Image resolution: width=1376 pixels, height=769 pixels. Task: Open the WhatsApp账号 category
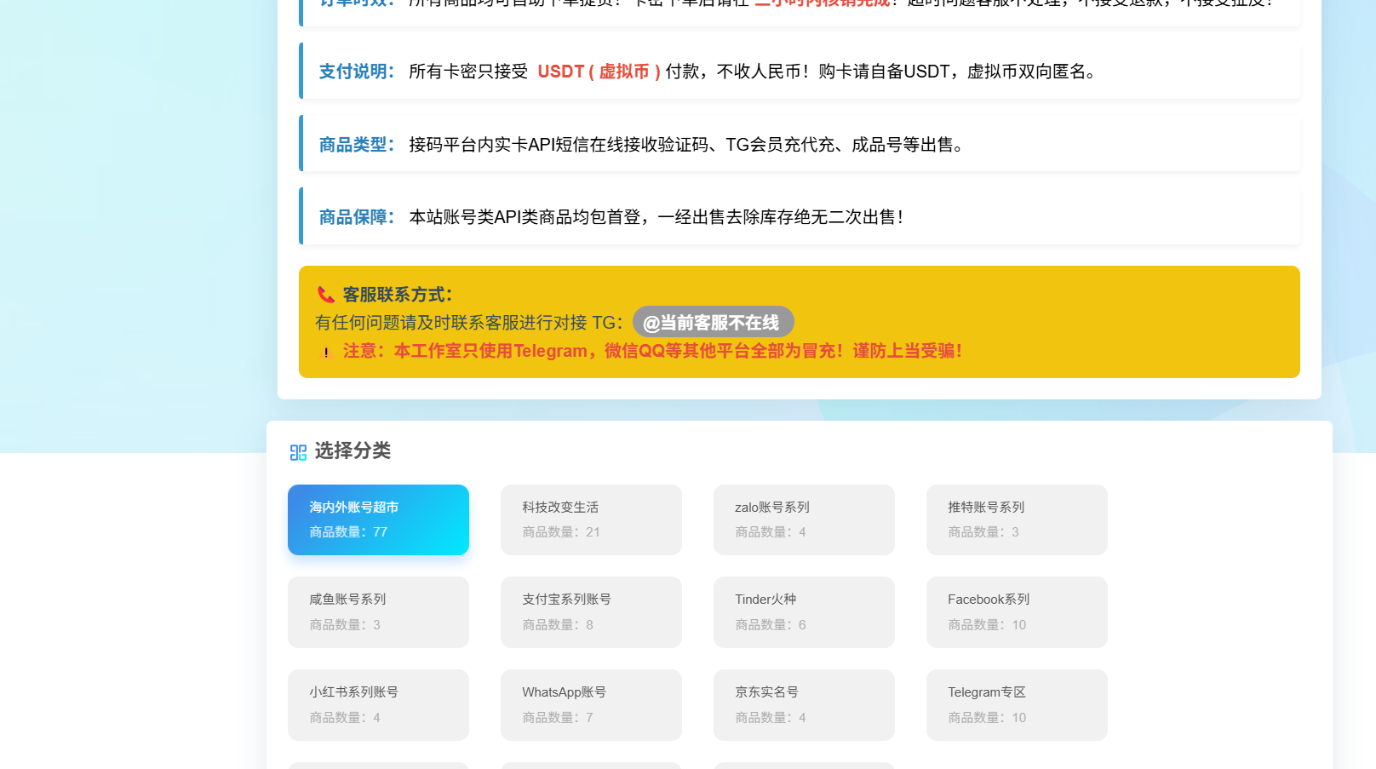(x=591, y=705)
